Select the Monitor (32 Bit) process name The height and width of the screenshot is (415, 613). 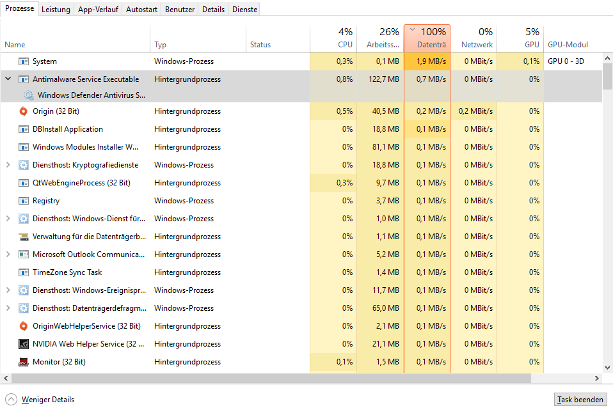(x=59, y=362)
